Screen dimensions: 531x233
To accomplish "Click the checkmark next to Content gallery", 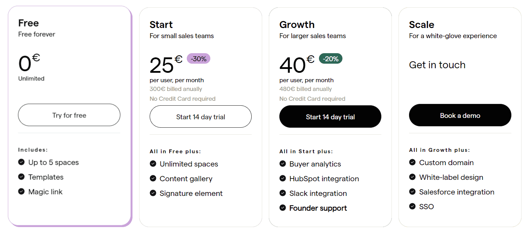I will coord(153,178).
